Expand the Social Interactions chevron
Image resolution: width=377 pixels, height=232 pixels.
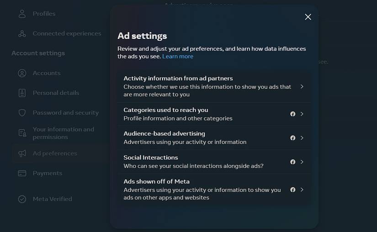pyautogui.click(x=302, y=162)
